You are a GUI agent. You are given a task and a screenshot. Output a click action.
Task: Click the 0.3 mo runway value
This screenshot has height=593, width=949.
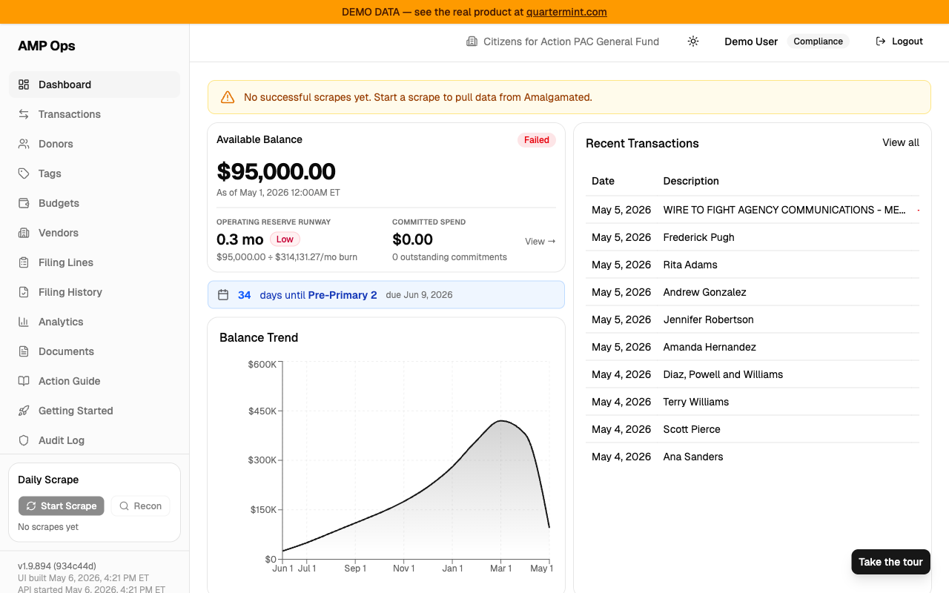point(240,239)
